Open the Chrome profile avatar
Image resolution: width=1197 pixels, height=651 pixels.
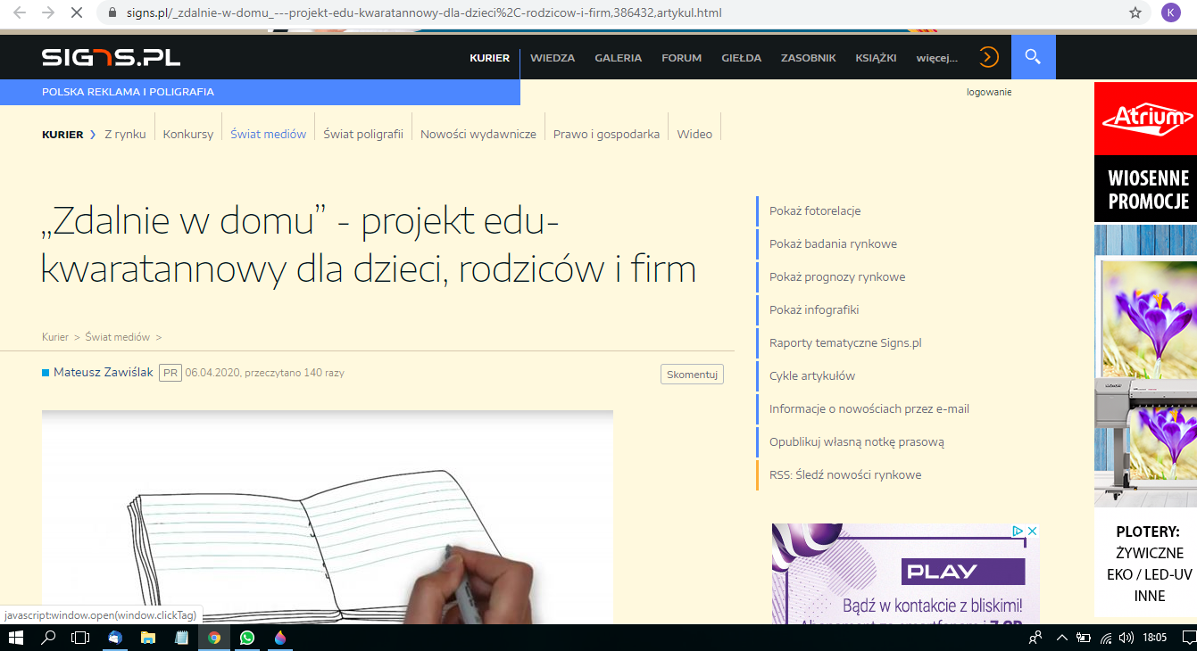[1169, 12]
